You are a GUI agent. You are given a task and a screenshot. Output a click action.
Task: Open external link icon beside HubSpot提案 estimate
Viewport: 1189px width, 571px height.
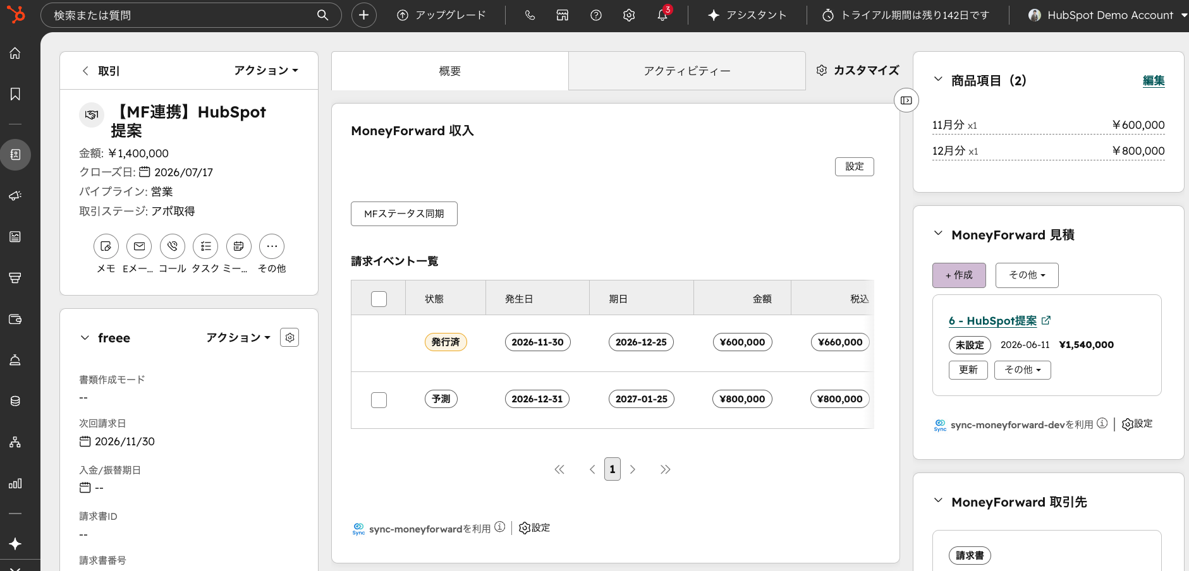pos(1046,320)
